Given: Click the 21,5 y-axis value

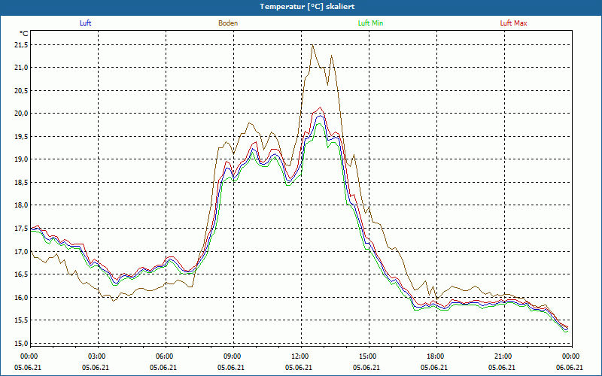Looking at the screenshot, I should coord(21,45).
